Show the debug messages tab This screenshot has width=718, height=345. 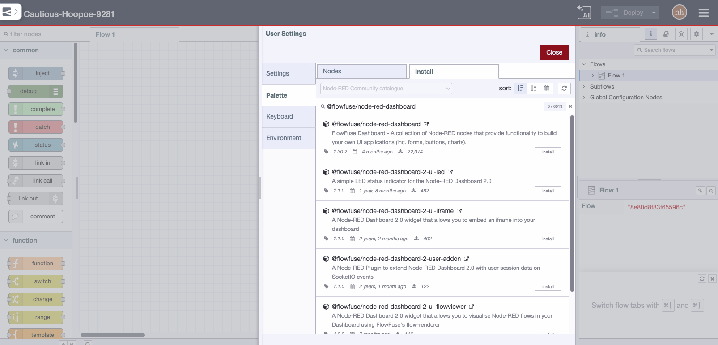(681, 34)
